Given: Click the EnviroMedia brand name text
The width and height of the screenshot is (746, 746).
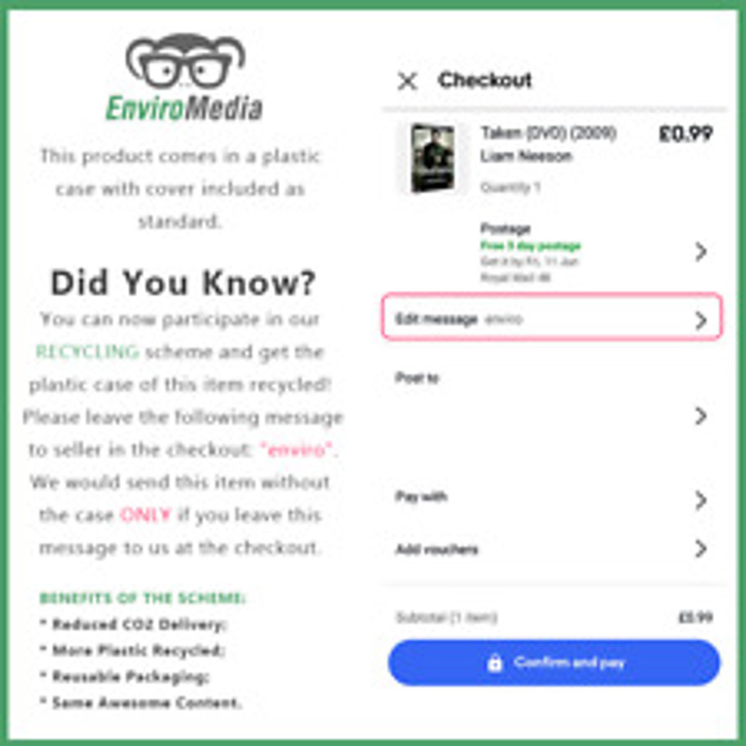Looking at the screenshot, I should click(184, 108).
